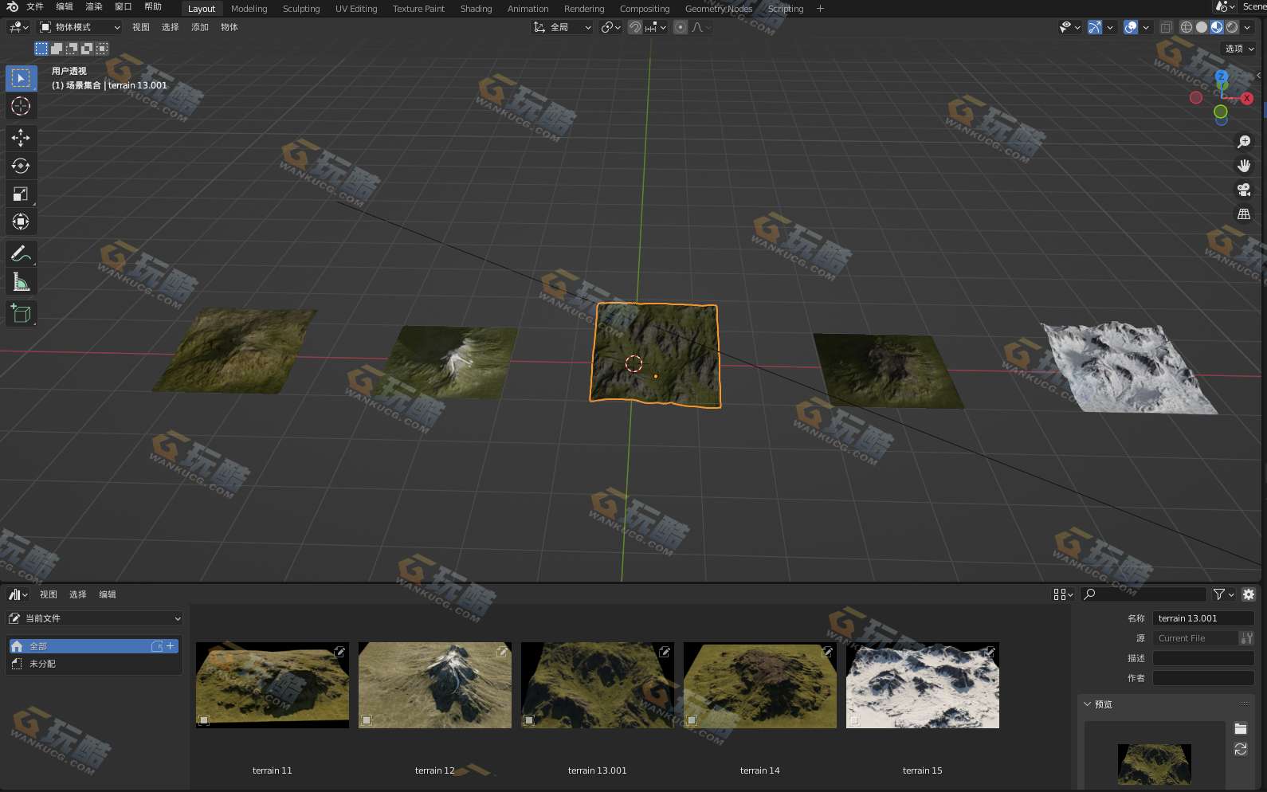Select the terrain 11 asset thumbnail
The image size is (1267, 792).
coord(273,685)
